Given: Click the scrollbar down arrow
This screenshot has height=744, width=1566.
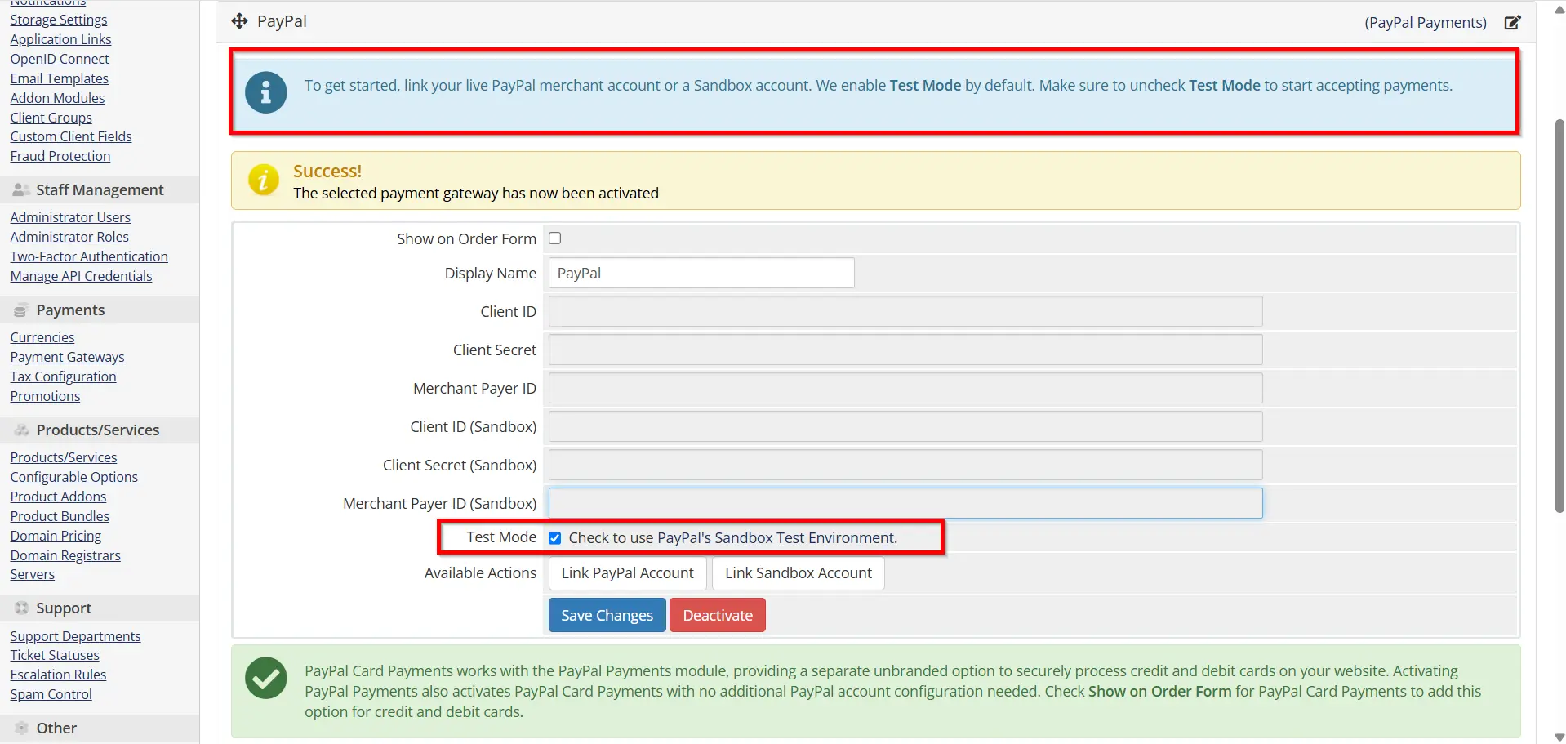Looking at the screenshot, I should (x=1559, y=737).
